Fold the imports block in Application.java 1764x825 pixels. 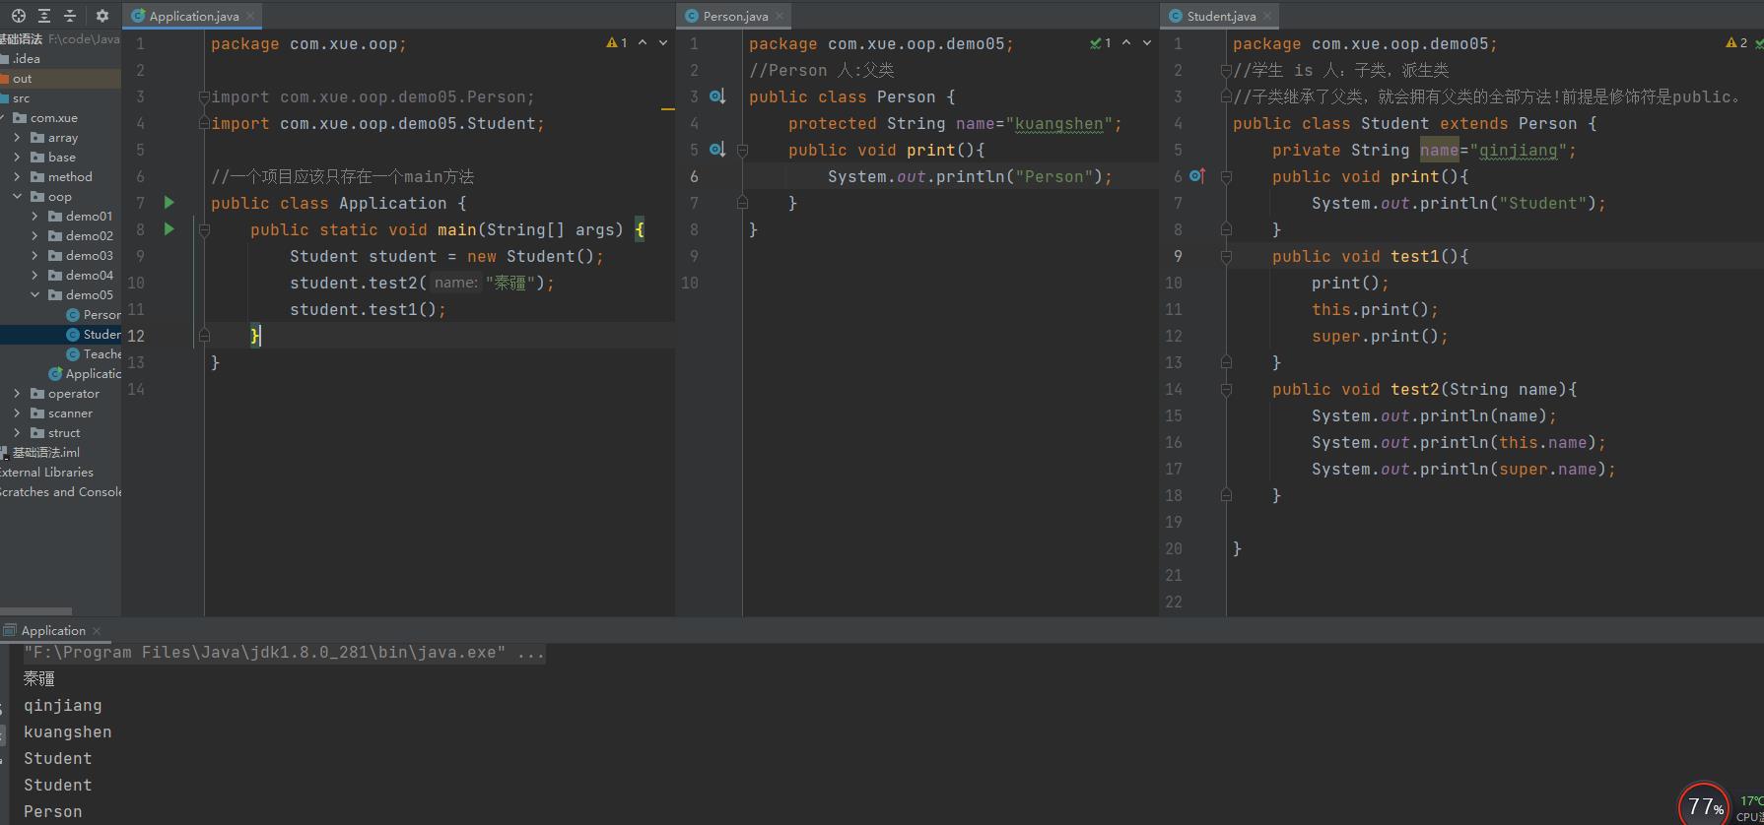(204, 96)
